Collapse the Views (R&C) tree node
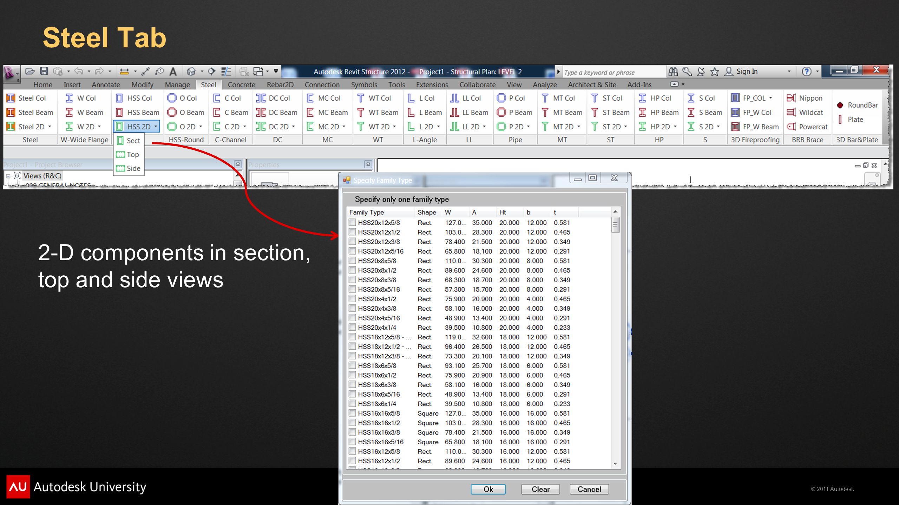Image resolution: width=899 pixels, height=505 pixels. pyautogui.click(x=8, y=176)
